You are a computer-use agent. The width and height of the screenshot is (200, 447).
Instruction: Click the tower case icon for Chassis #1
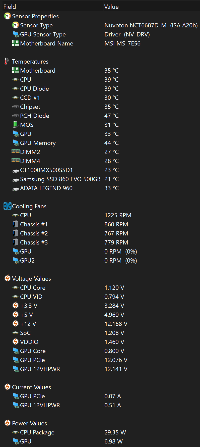pos(16,224)
